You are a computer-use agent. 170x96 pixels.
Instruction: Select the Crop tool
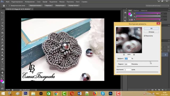click(x=2, y=26)
